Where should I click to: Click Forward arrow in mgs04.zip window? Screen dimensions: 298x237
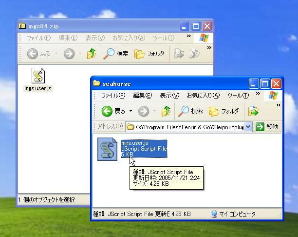pos(69,54)
